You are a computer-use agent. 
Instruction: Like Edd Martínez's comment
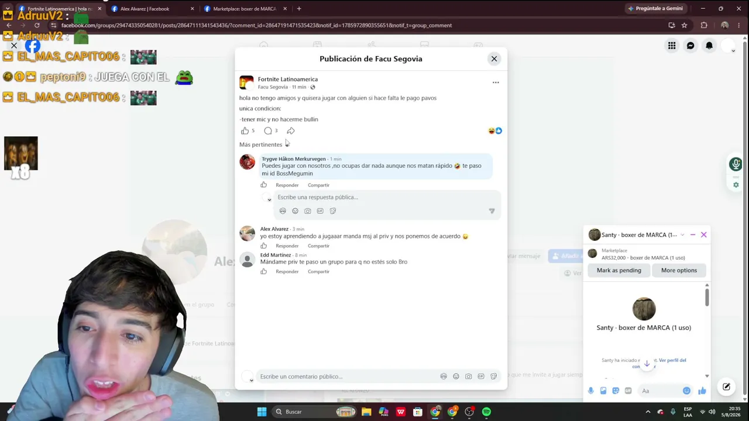coord(264,271)
